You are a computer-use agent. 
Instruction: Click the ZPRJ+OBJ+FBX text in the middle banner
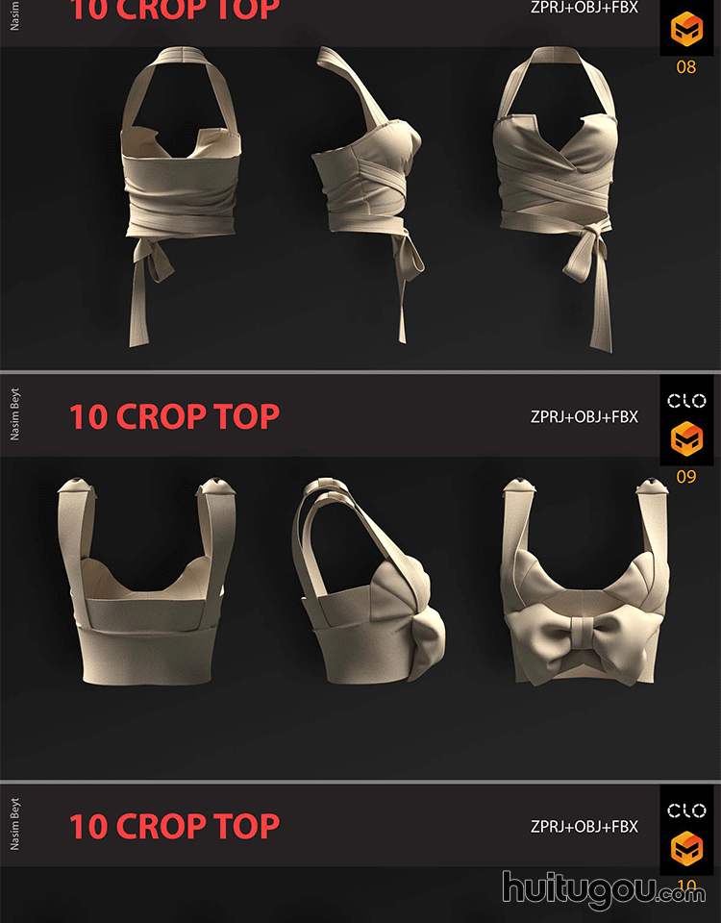[584, 416]
